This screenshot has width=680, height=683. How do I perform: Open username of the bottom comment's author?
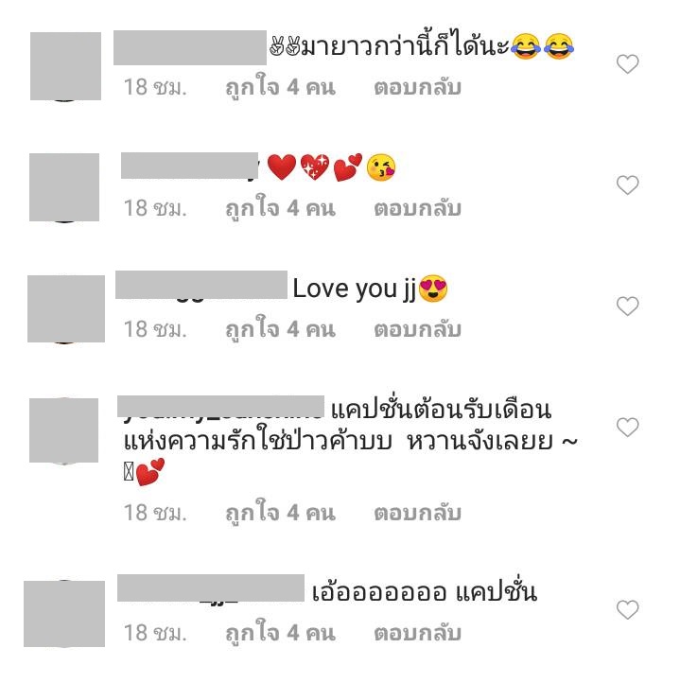point(210,588)
